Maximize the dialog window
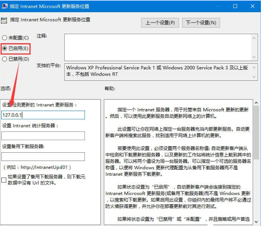Screen dimensions: 261x226 point(235,6)
